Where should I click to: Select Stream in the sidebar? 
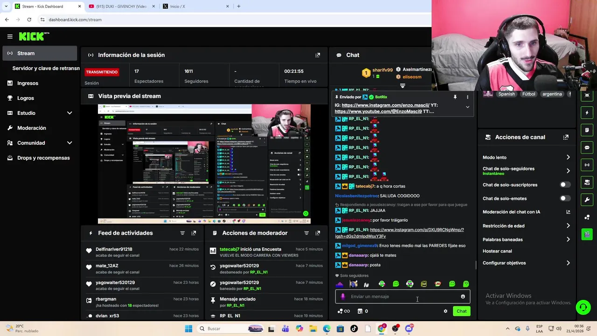40,53
